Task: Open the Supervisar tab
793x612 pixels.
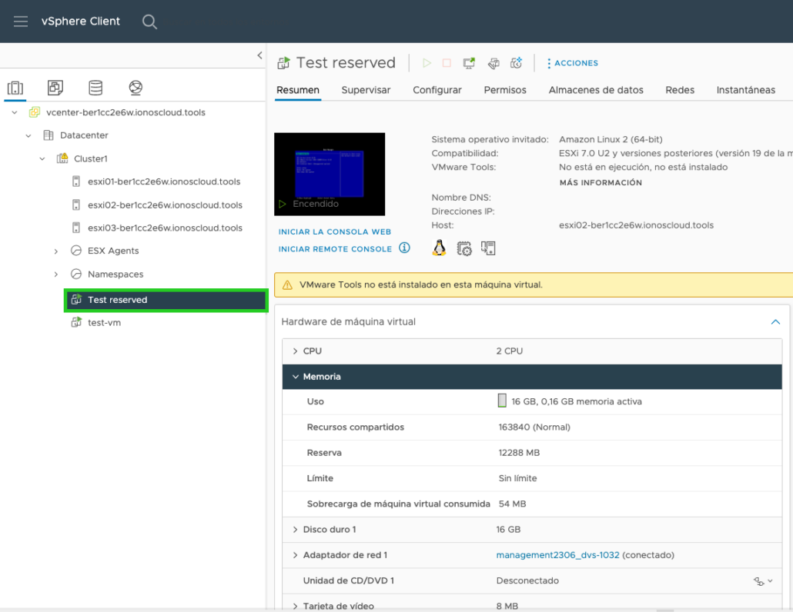Action: coord(366,90)
